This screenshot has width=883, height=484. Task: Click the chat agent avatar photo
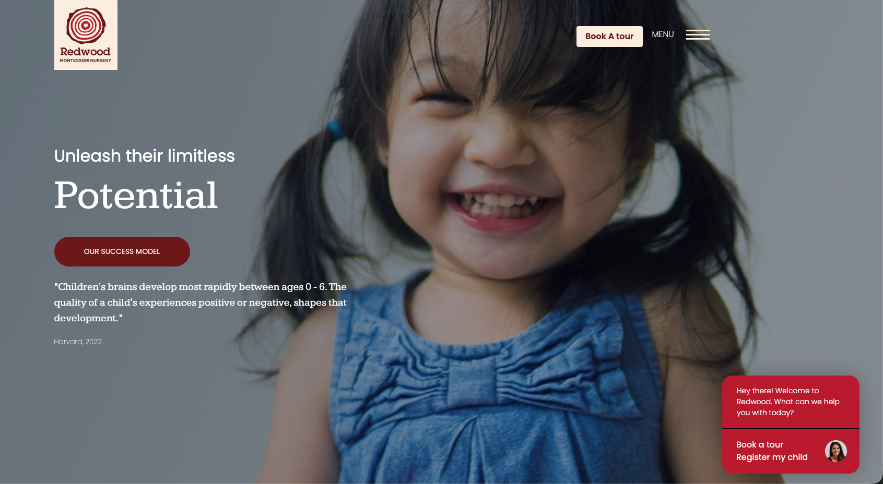click(836, 451)
